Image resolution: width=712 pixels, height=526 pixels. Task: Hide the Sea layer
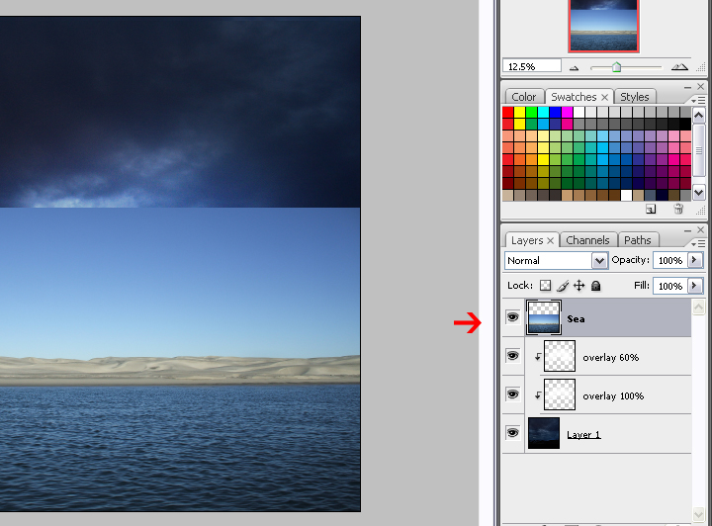tap(512, 317)
